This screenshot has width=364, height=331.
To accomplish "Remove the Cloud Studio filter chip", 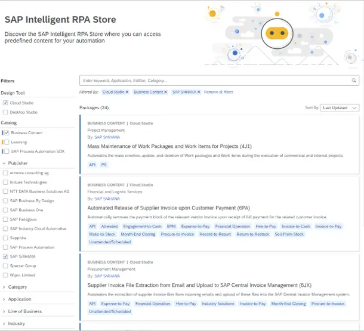I will tap(127, 92).
